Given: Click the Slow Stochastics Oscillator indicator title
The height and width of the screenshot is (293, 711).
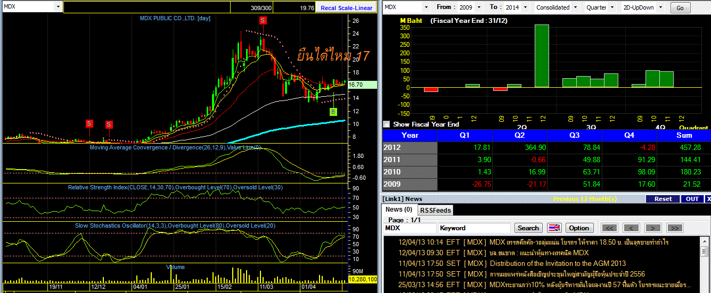Looking at the screenshot, I should point(175,226).
